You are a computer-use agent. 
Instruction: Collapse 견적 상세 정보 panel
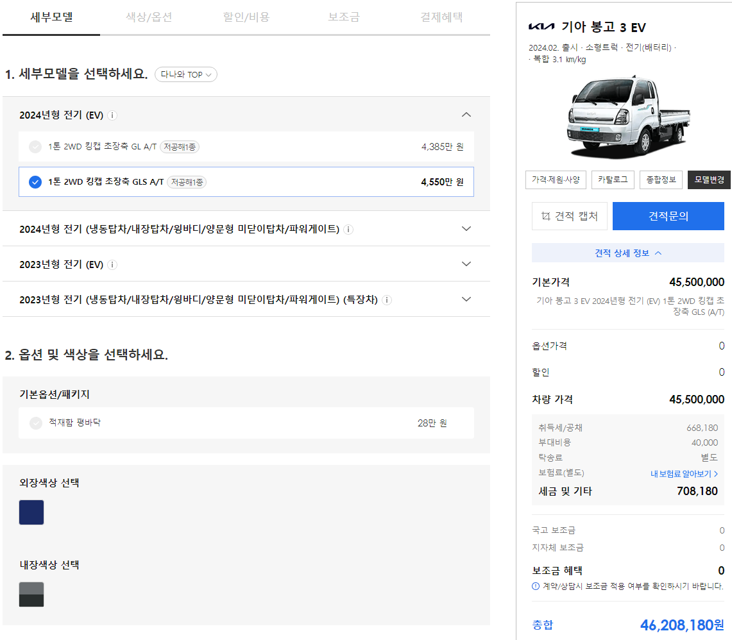tap(628, 253)
